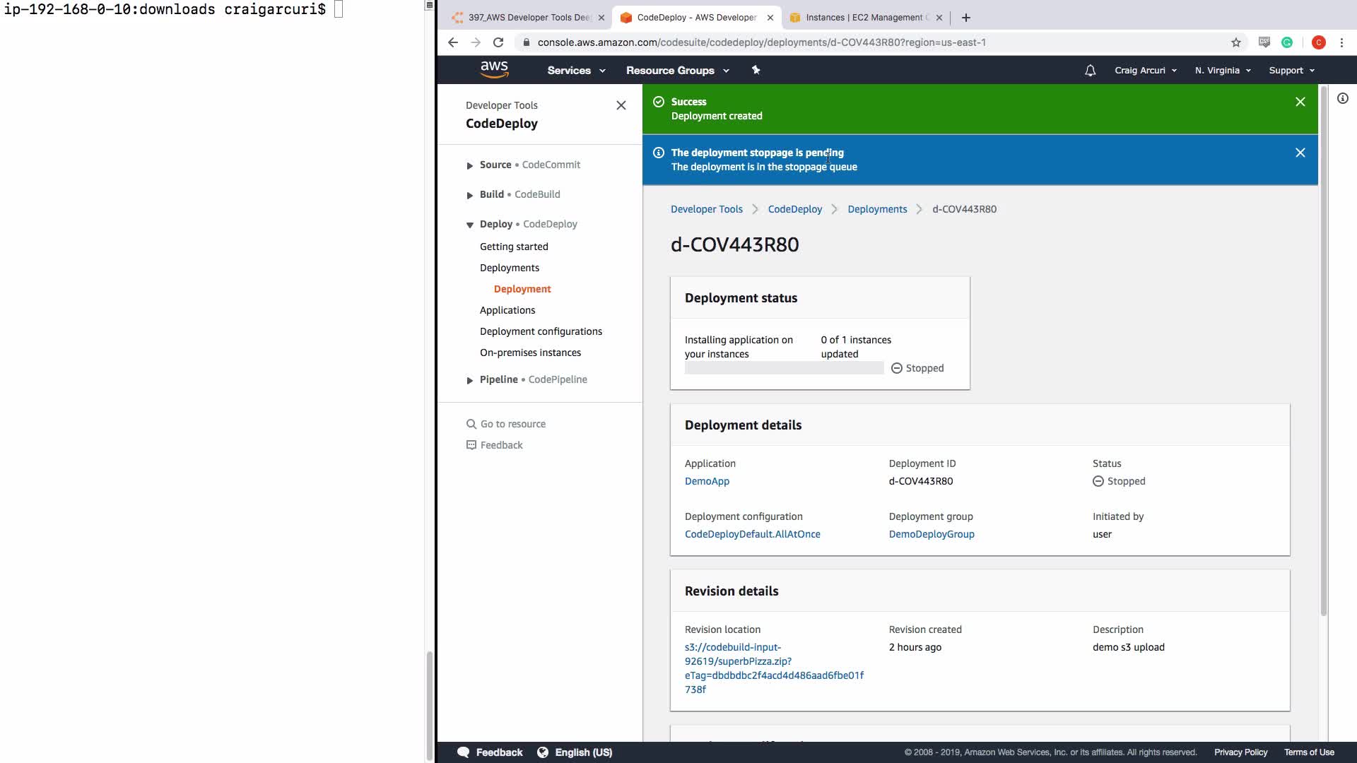Open the DemoDeployGroup deployment group link

pos(931,534)
